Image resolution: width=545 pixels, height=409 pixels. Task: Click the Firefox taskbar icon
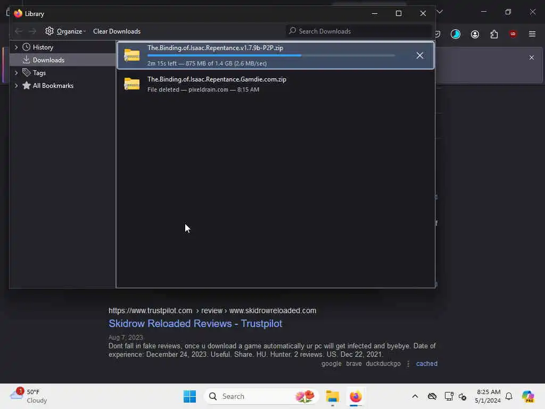pyautogui.click(x=356, y=396)
